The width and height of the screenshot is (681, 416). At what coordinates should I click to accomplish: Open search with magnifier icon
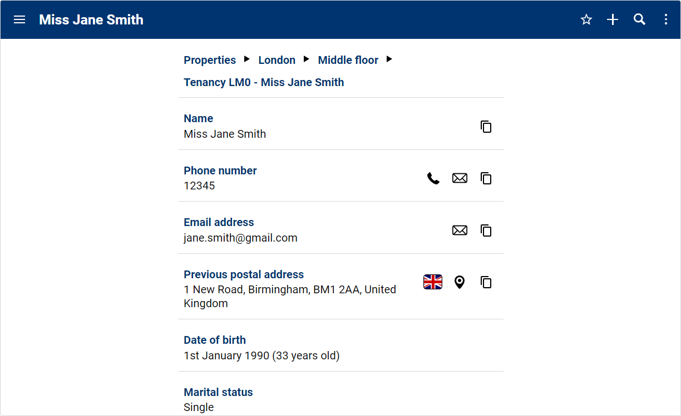click(639, 20)
